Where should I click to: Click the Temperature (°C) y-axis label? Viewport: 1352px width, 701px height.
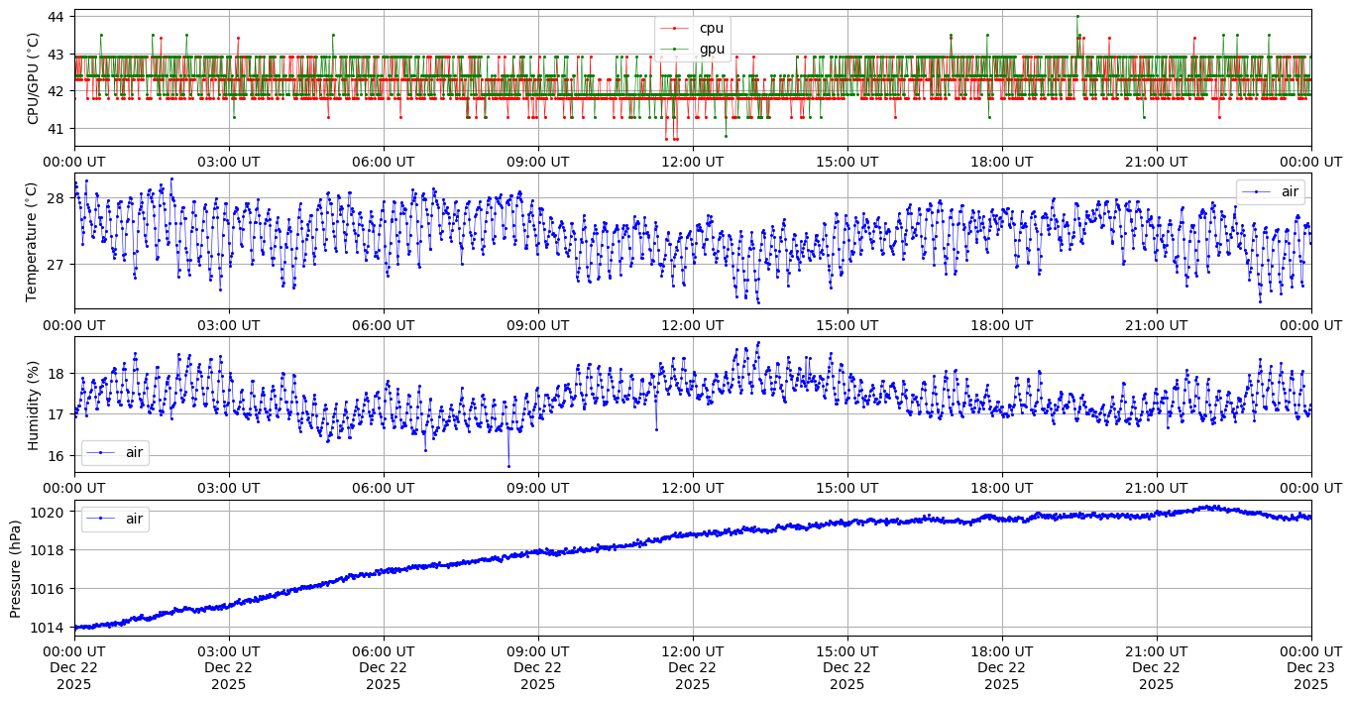click(31, 241)
